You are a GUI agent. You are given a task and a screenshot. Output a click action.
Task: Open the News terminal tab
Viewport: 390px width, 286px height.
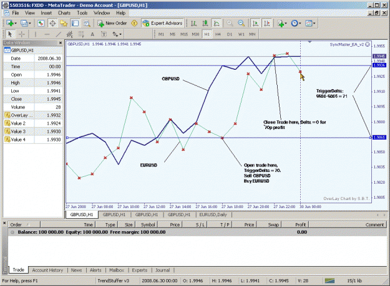click(x=76, y=270)
